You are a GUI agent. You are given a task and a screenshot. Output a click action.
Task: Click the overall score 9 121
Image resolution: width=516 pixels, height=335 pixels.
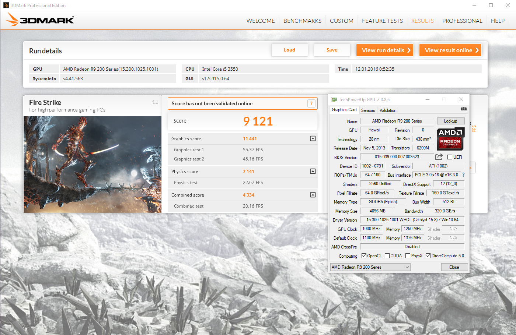(258, 121)
